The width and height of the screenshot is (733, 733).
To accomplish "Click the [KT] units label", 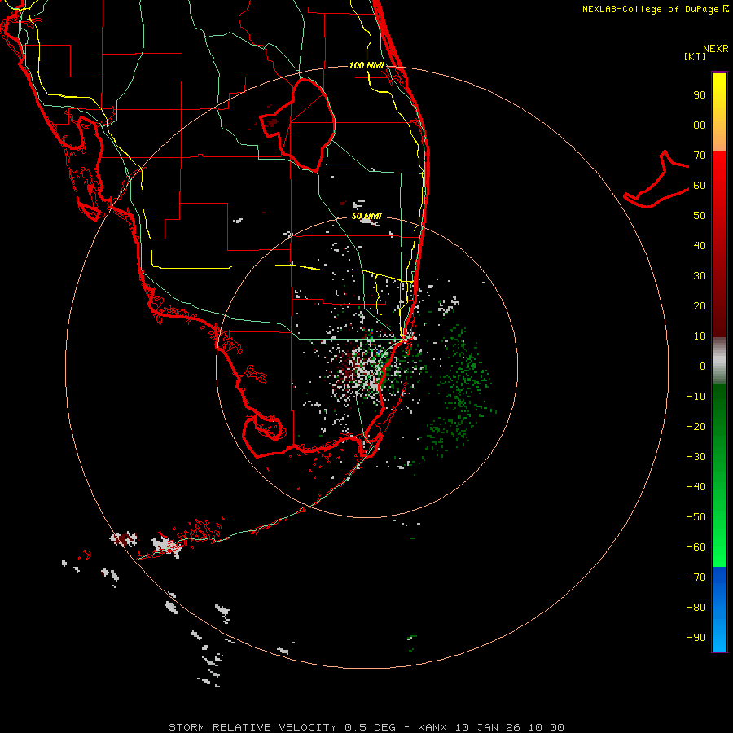I will tap(696, 56).
